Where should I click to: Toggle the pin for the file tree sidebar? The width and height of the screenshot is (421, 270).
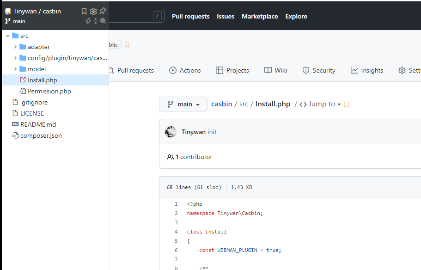[103, 11]
